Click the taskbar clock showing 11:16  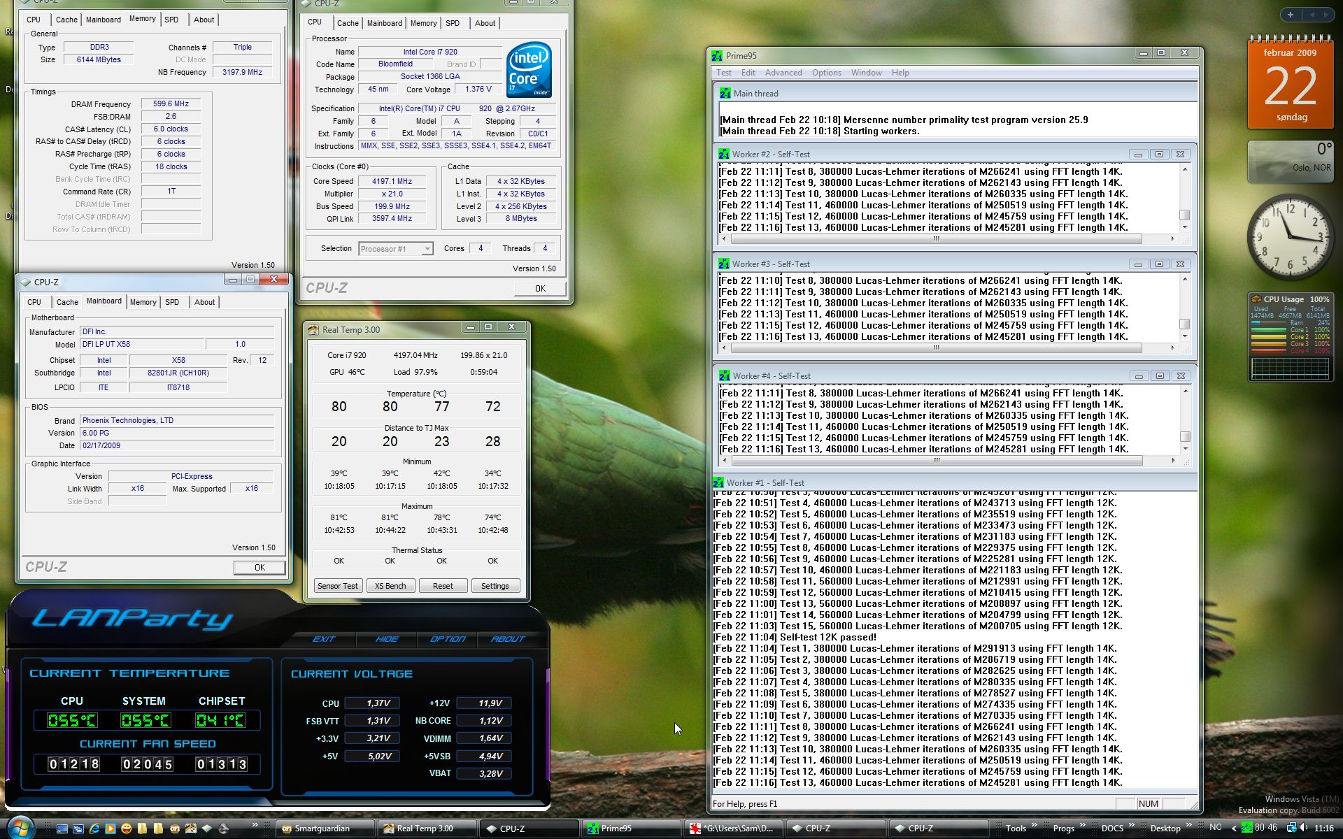[1323, 828]
